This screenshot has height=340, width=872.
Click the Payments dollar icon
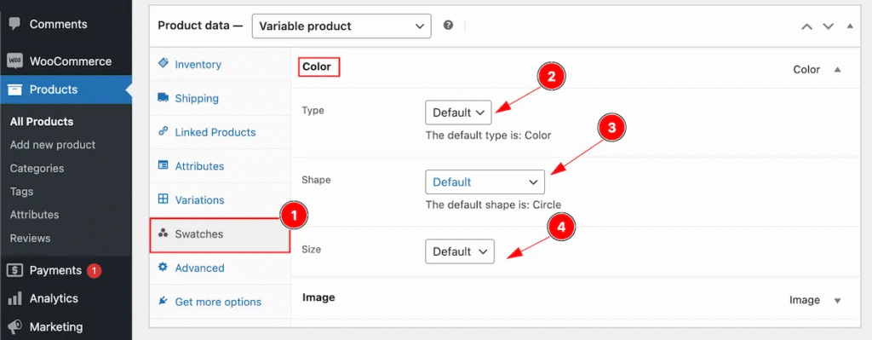pyautogui.click(x=15, y=270)
